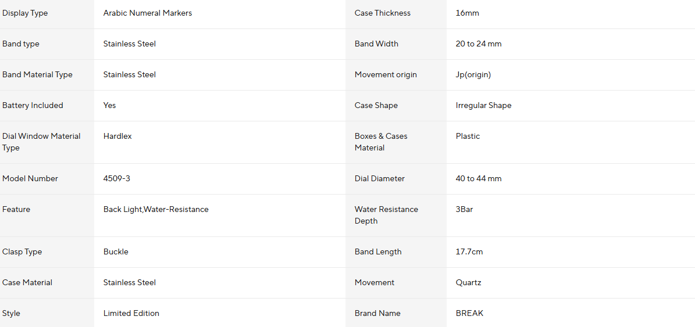
Task: Click the 'Band Width' label
Action: point(376,44)
